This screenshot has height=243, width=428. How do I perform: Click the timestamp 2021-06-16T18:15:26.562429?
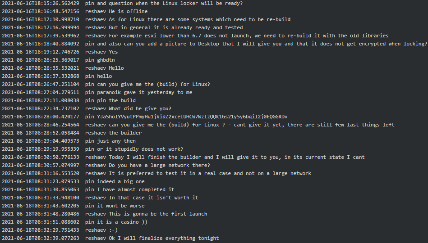click(41, 4)
